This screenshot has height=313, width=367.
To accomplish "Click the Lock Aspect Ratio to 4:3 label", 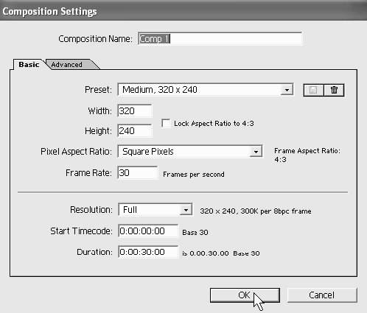I will 214,124.
